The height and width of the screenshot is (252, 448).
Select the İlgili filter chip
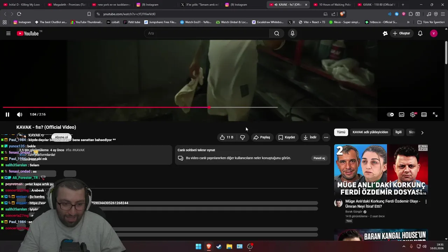click(398, 132)
